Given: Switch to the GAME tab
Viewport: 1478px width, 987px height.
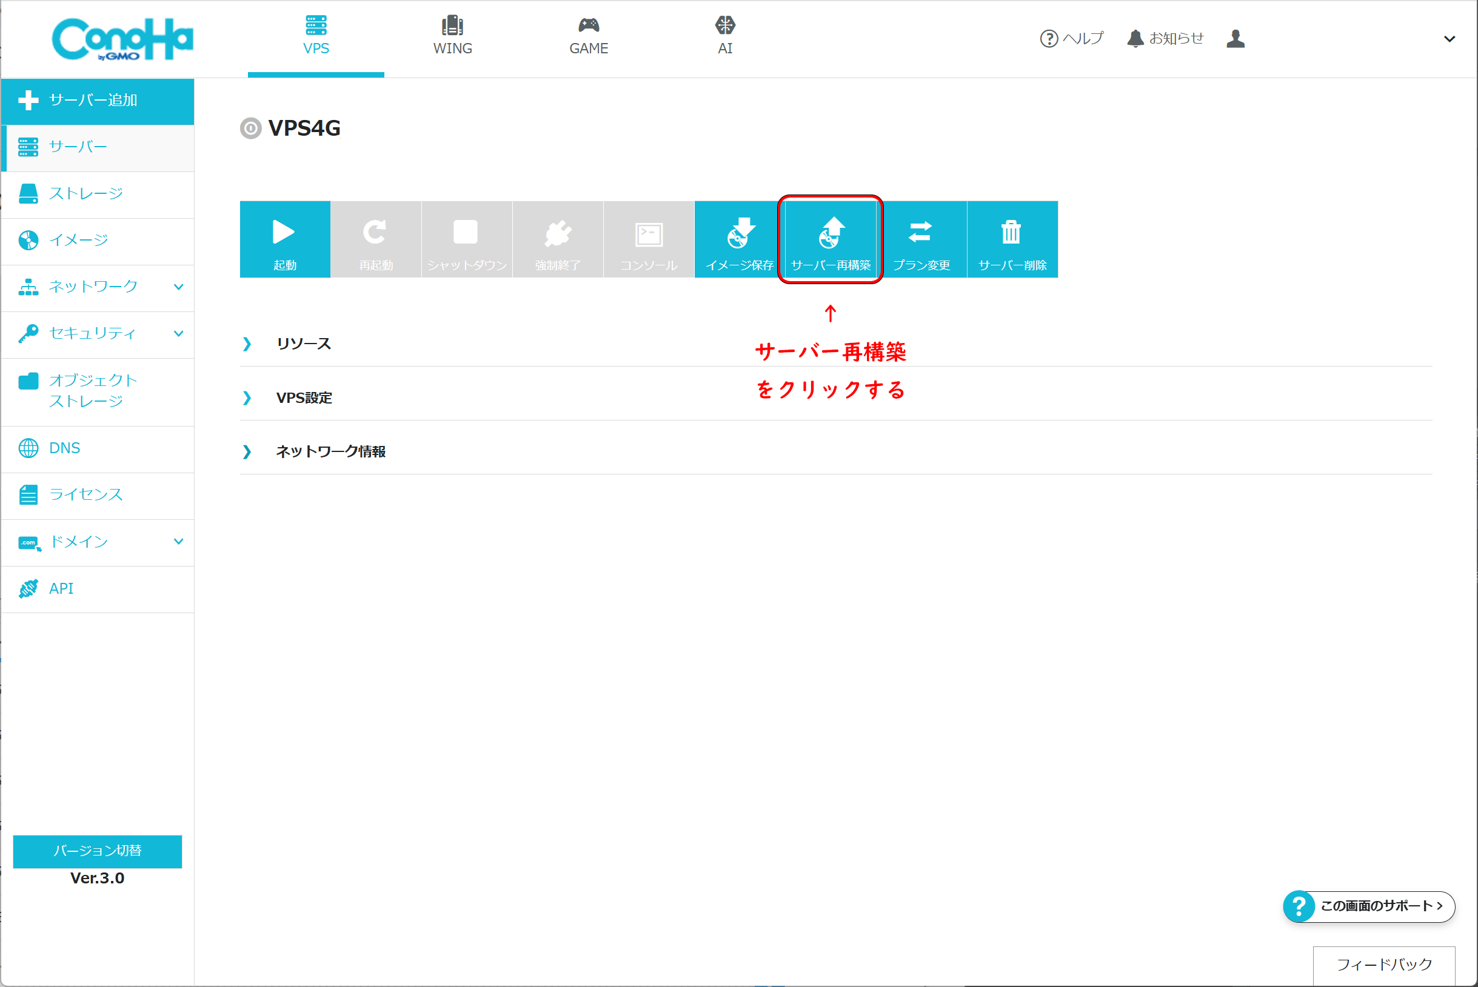Looking at the screenshot, I should 588,36.
